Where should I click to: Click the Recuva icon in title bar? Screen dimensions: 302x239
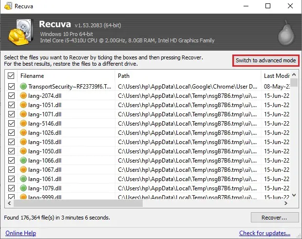[8, 6]
